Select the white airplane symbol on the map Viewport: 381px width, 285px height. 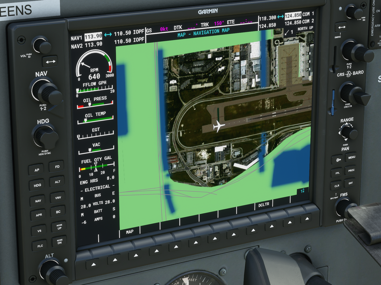(219, 126)
